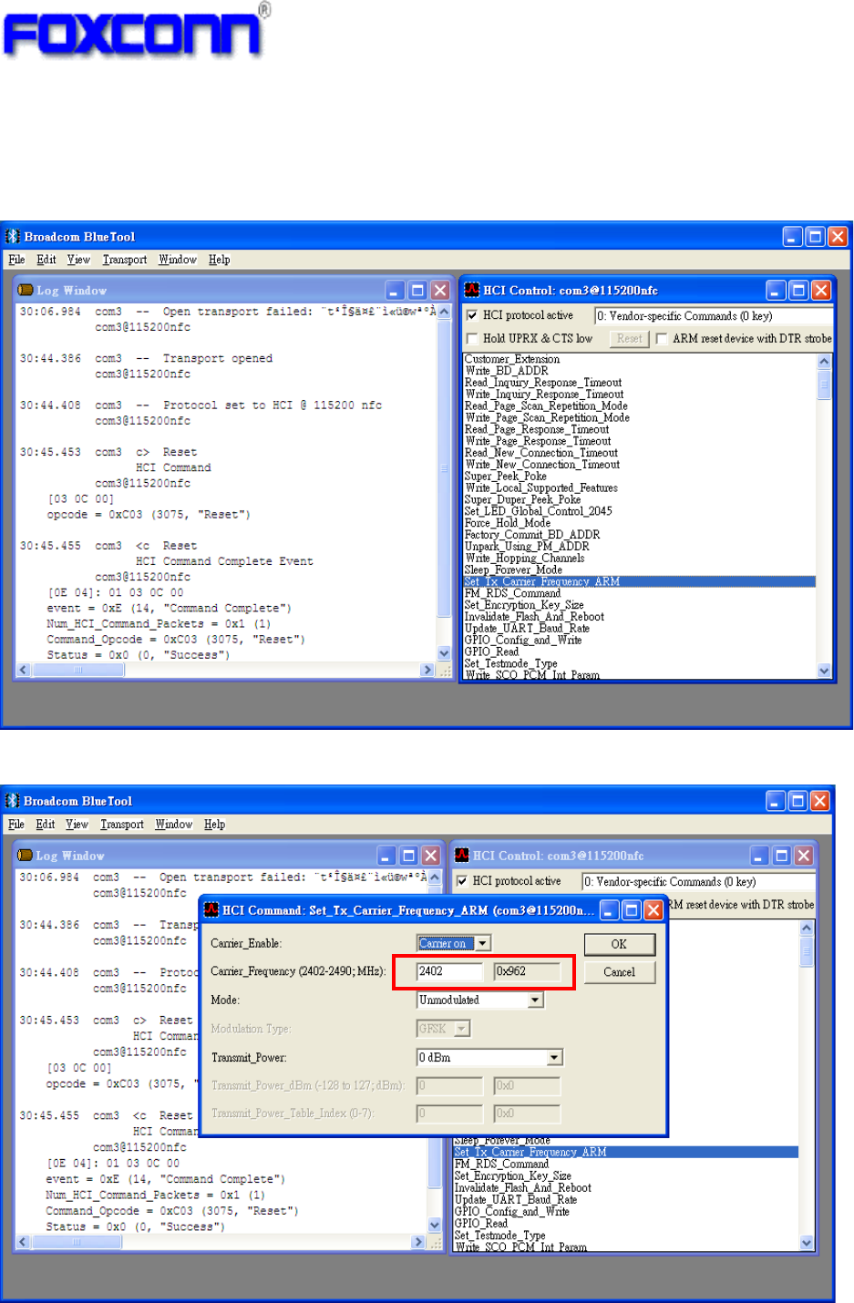Select Write_Inquiry_Response_Timeout command
854x1303 pixels.
coord(544,395)
